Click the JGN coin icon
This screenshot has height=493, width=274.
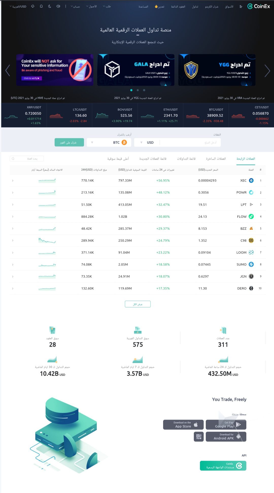pos(251,276)
